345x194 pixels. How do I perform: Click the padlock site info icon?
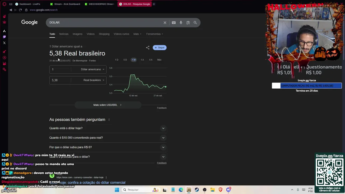(26, 10)
